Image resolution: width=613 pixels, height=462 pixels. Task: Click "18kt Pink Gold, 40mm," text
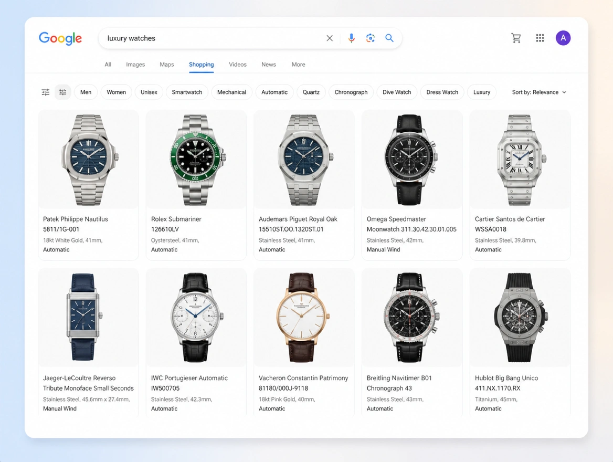coord(287,399)
